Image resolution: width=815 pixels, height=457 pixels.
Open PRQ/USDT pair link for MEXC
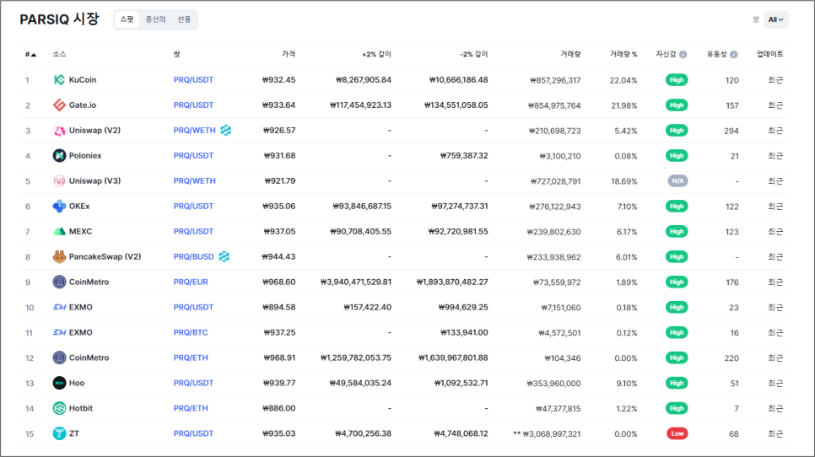pos(193,231)
